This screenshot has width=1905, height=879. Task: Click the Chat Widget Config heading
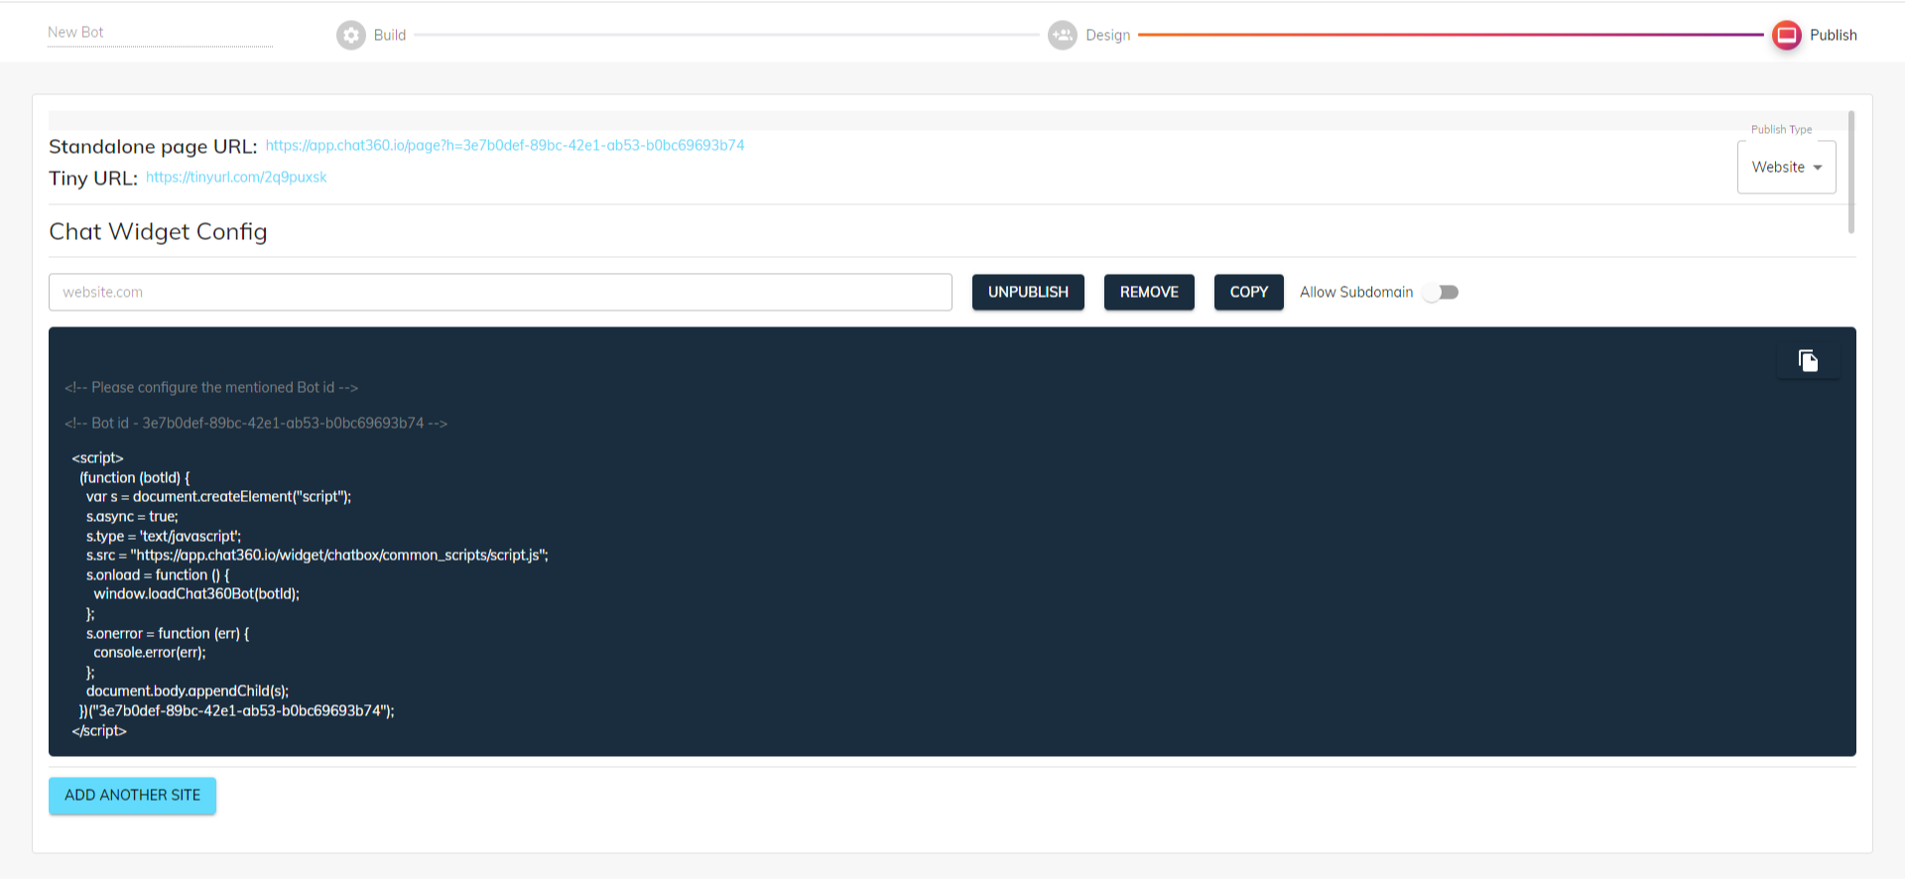[158, 231]
